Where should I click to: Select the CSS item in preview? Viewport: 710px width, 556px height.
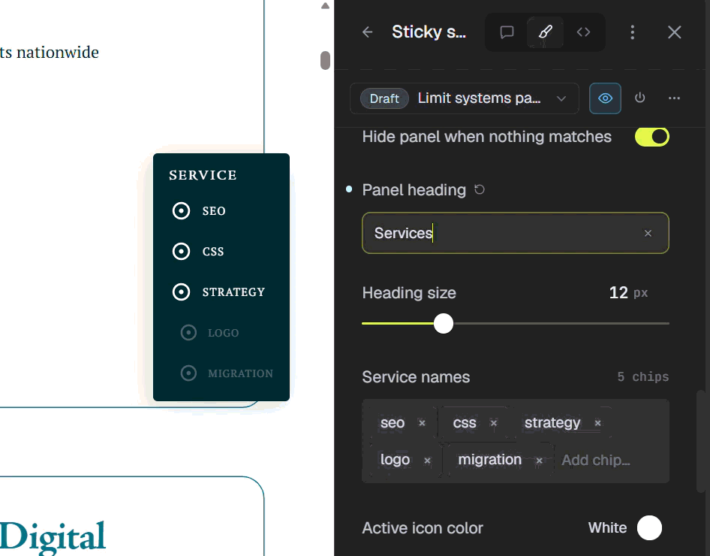click(198, 251)
